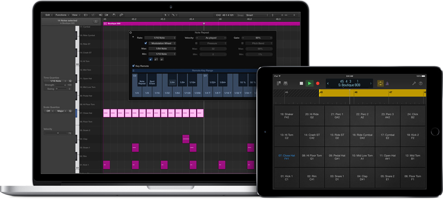Viewport: 443px width, 200px height.
Task: Tap the 19: Shaker drum pad
Action: 287,116
